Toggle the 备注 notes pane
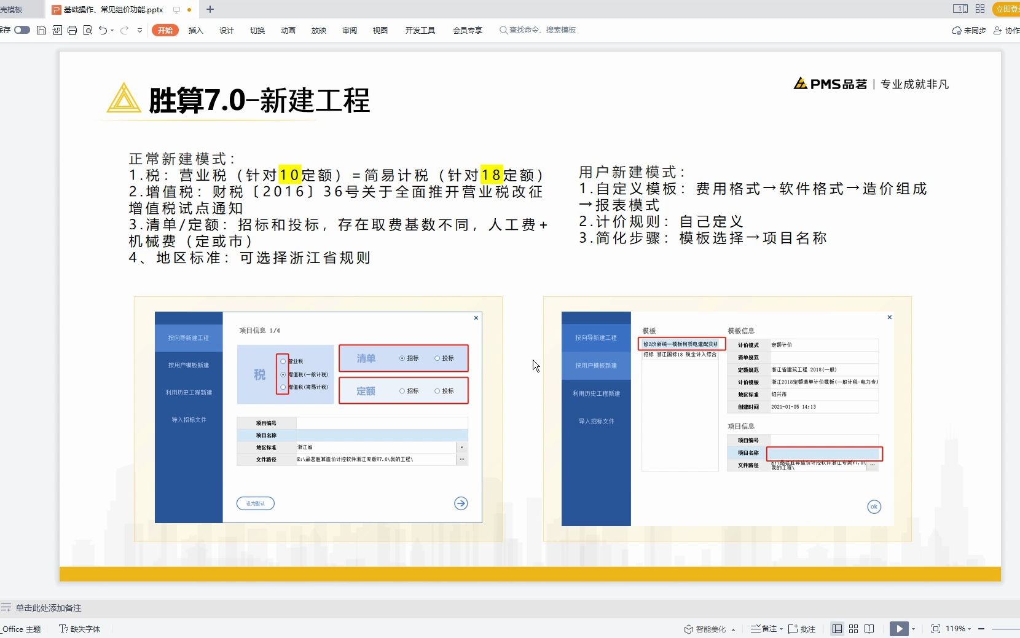Image resolution: width=1020 pixels, height=638 pixels. pyautogui.click(x=763, y=629)
